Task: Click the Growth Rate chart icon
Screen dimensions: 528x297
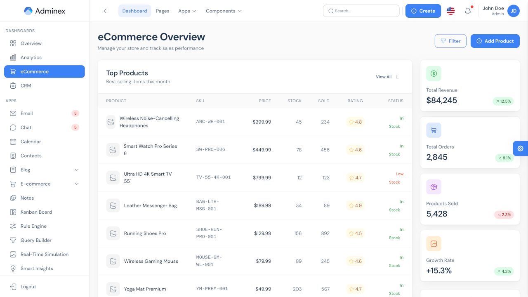Action: 434,244
